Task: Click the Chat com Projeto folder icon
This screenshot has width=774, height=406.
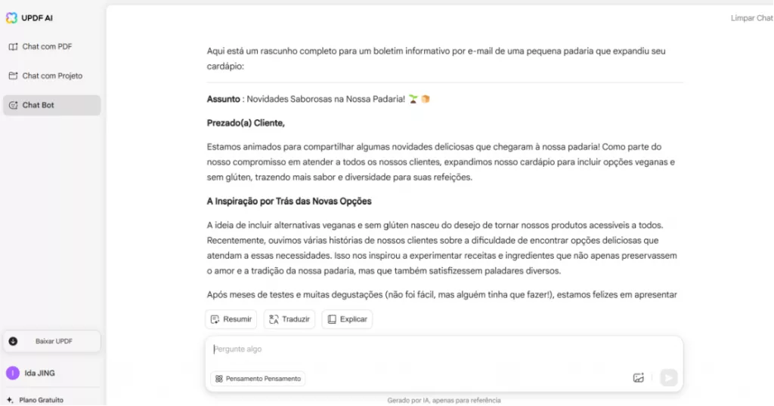Action: 14,75
